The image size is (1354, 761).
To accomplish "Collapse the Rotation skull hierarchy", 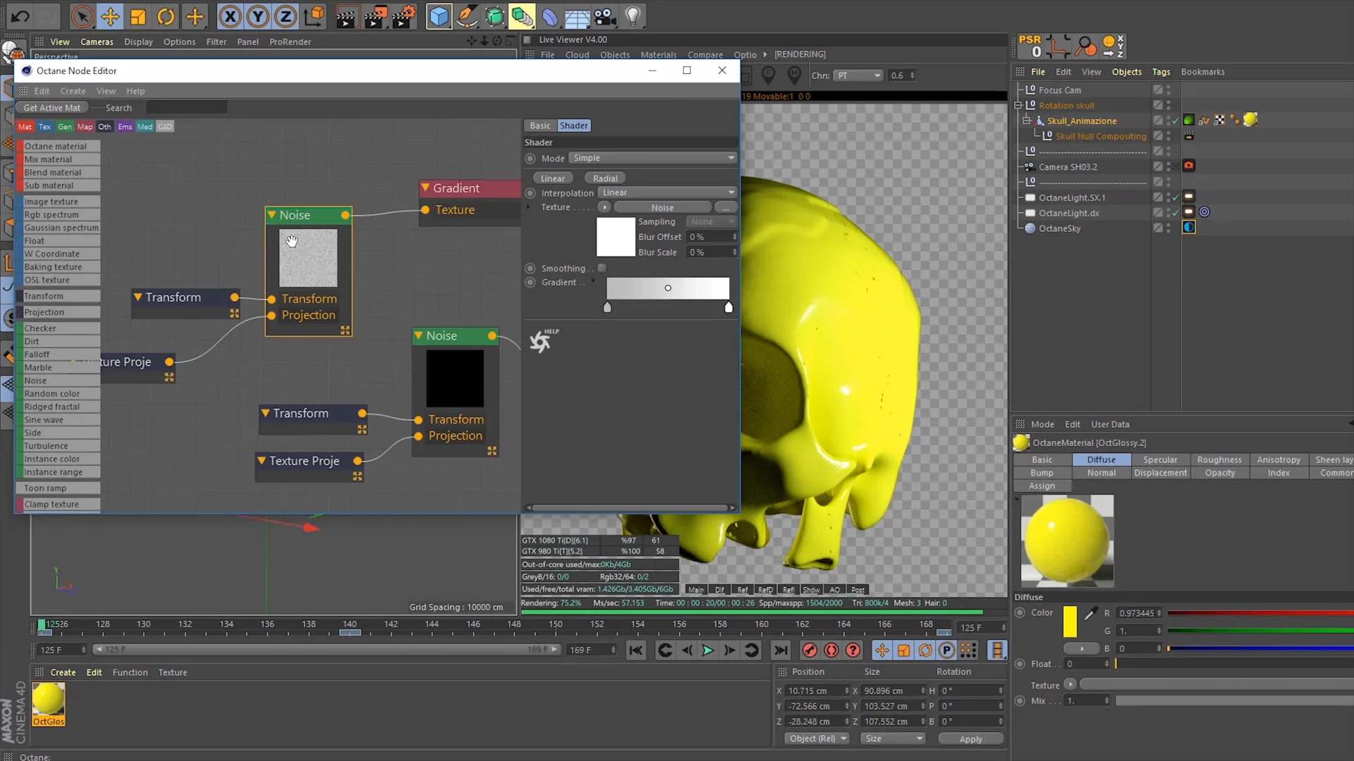I will click(x=1018, y=104).
